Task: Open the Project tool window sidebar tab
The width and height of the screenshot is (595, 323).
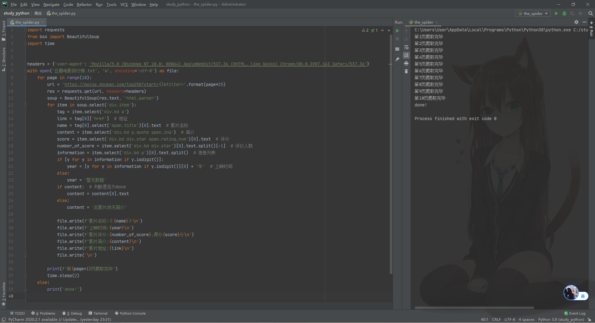Action: pos(3,30)
